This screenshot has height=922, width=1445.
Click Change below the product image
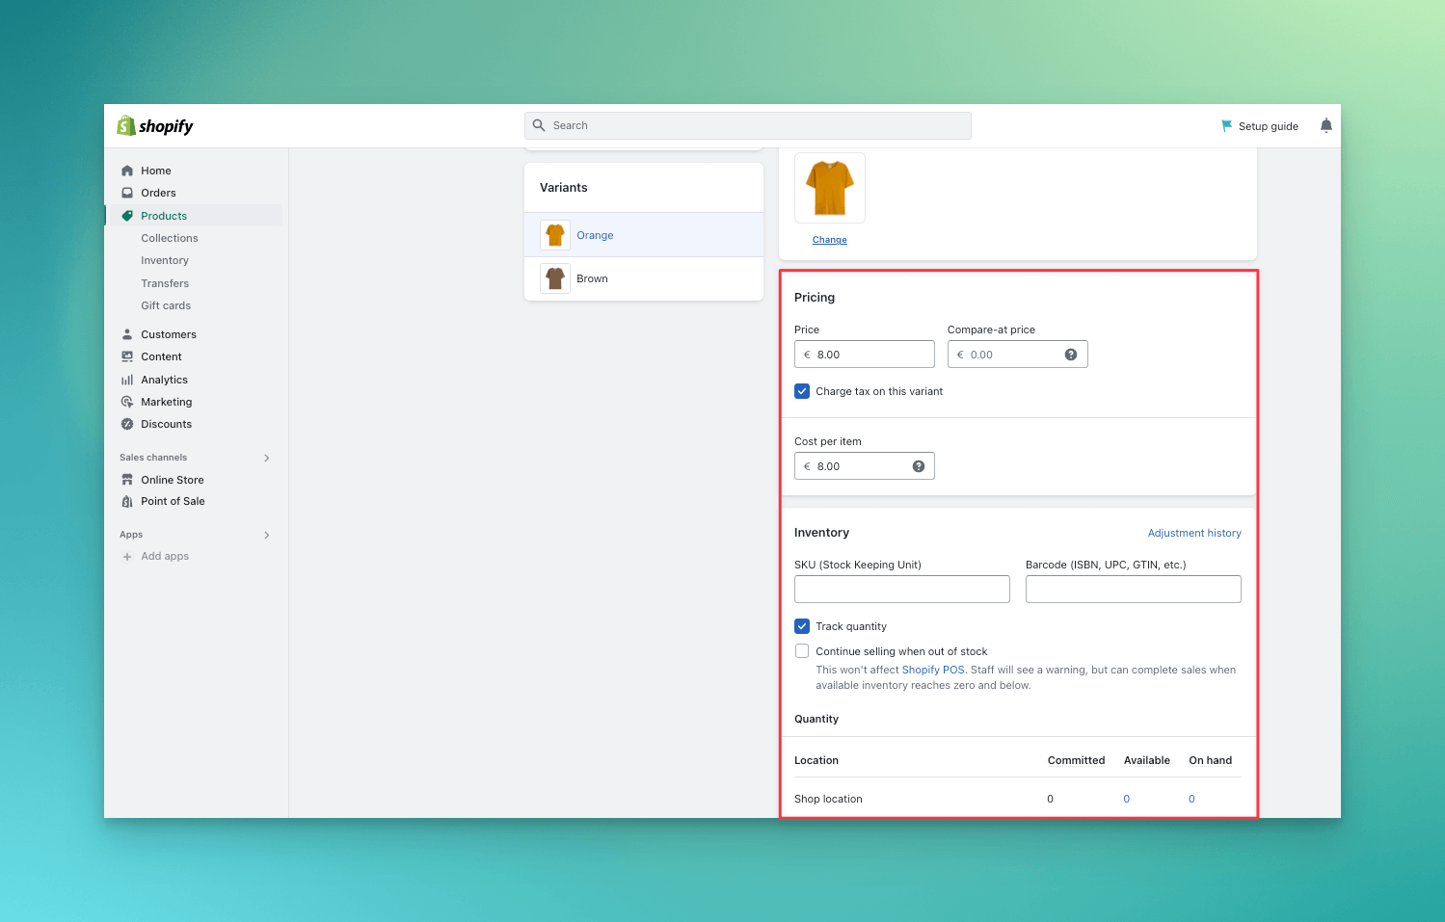(829, 239)
